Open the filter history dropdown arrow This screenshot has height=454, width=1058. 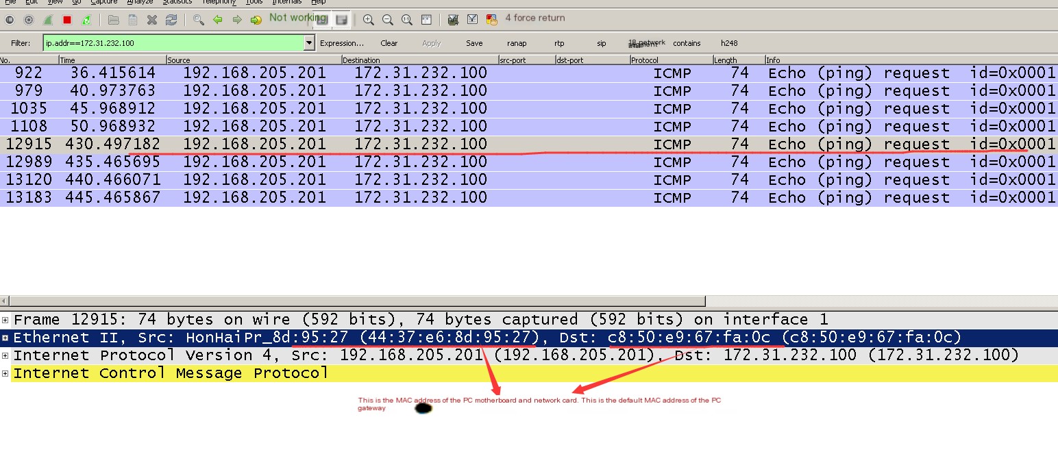click(x=309, y=43)
